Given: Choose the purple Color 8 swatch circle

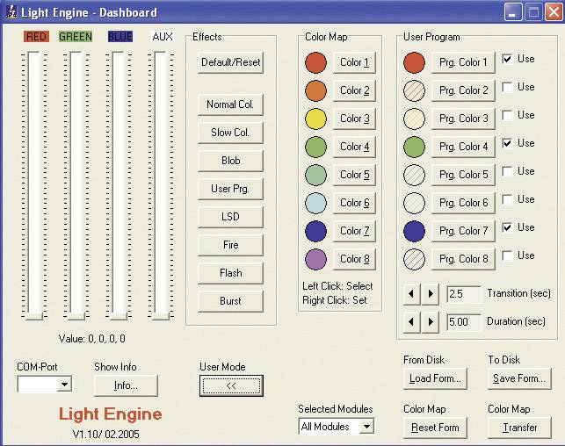Looking at the screenshot, I should [x=315, y=259].
